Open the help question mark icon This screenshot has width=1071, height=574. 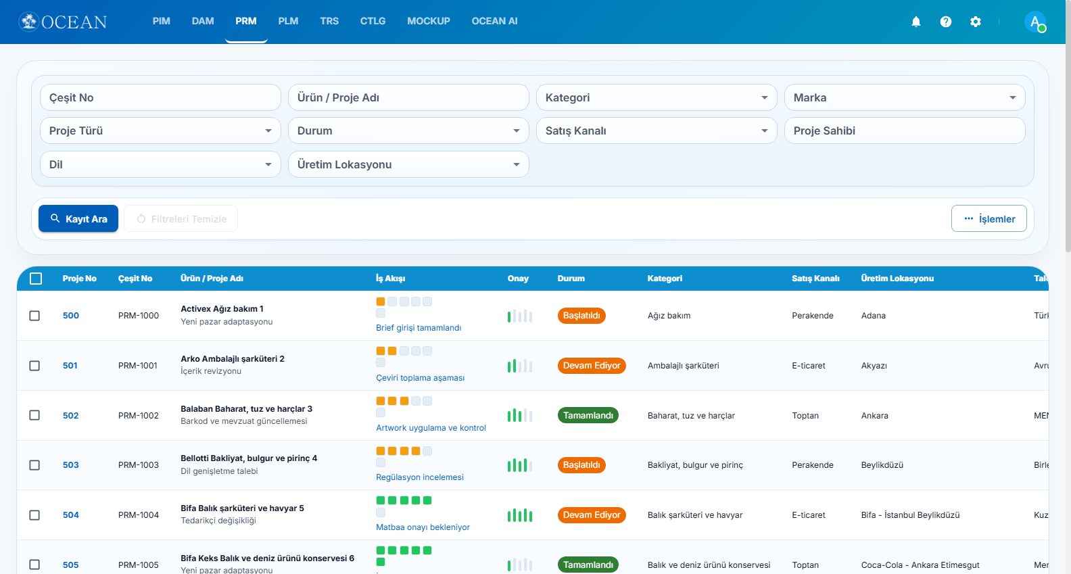point(946,22)
